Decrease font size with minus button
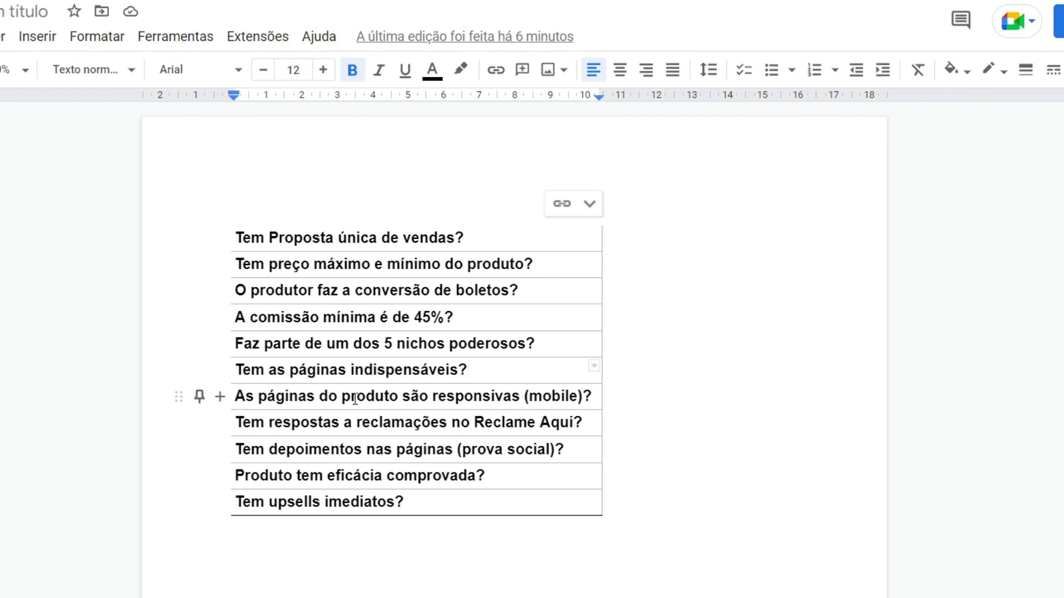1064x598 pixels. click(263, 70)
